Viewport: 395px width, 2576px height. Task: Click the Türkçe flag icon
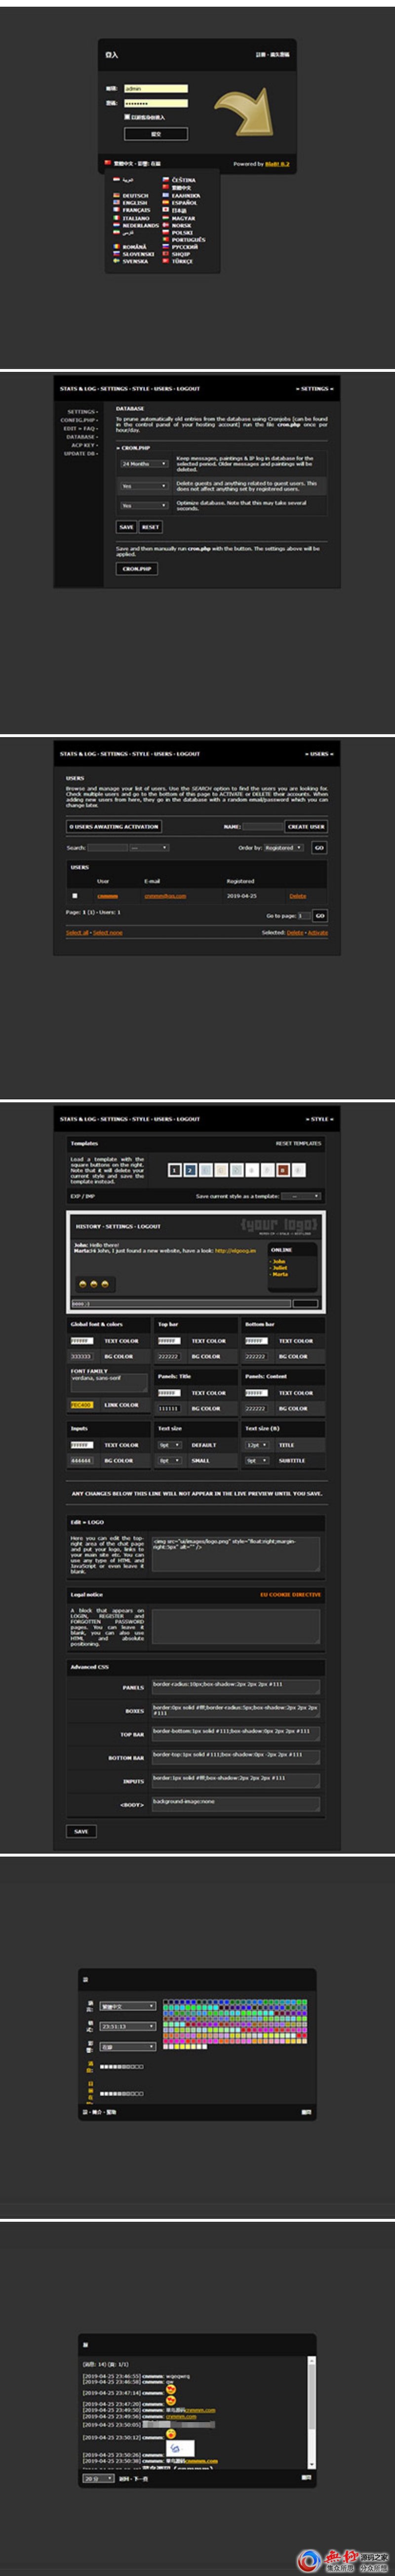(166, 261)
